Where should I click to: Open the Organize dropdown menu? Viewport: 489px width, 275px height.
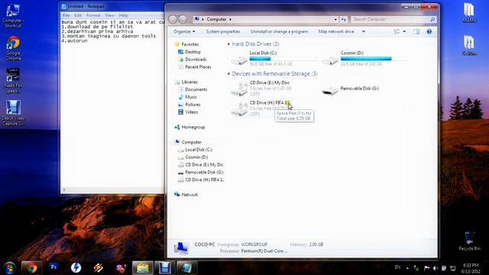click(184, 31)
